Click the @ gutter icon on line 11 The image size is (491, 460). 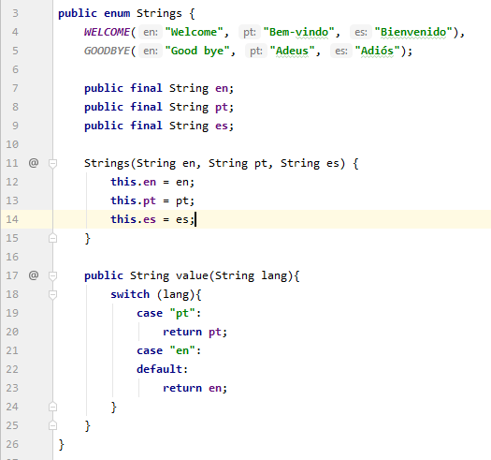point(34,163)
